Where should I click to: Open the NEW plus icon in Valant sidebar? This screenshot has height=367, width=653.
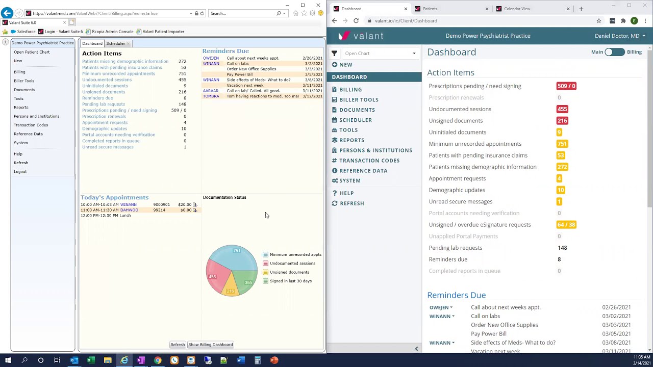pos(335,65)
